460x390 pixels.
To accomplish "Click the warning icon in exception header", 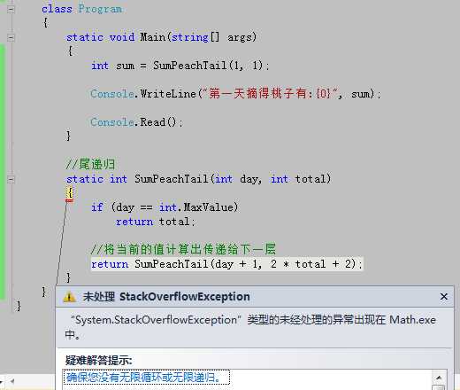I will pyautogui.click(x=69, y=297).
